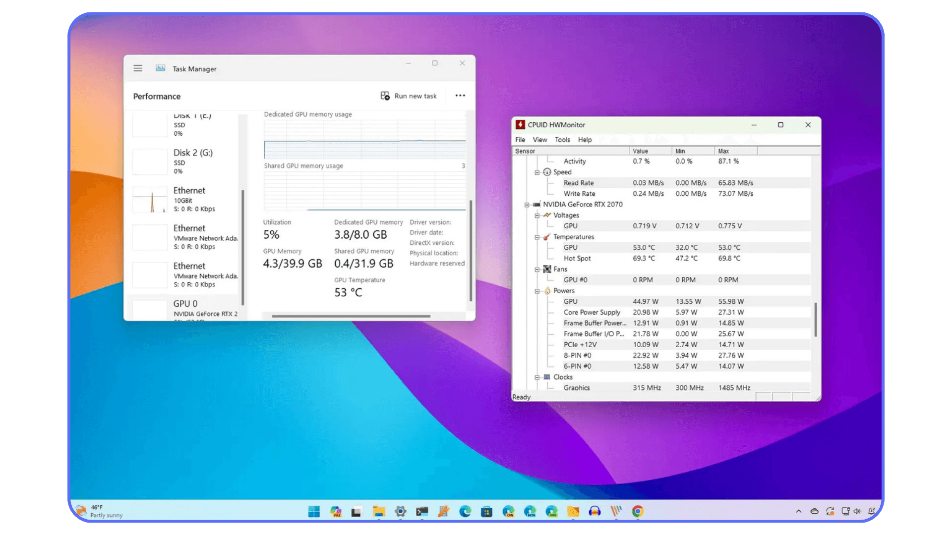Collapse the Powers node in HWMonitor

(537, 291)
